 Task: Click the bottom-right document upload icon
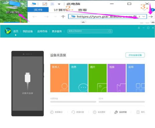point(138,112)
